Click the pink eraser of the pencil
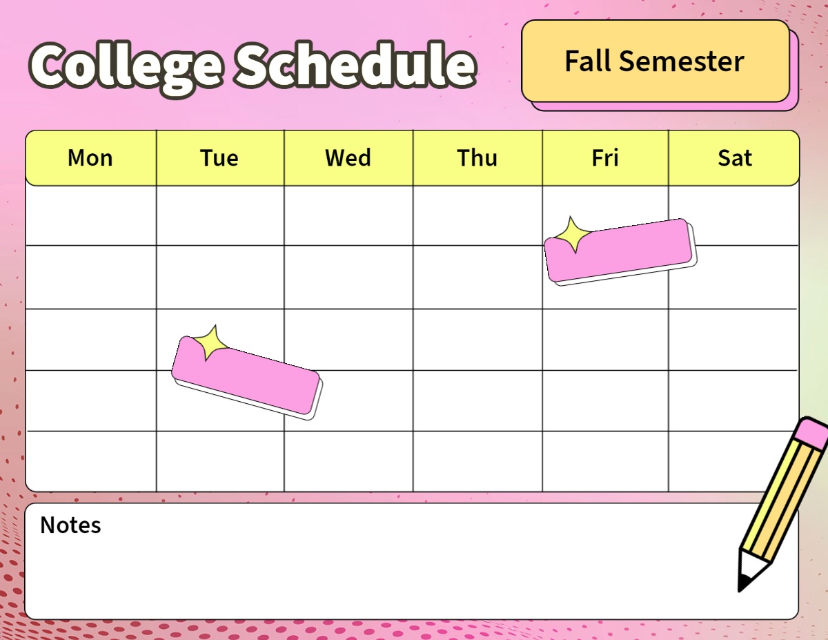 click(x=810, y=432)
